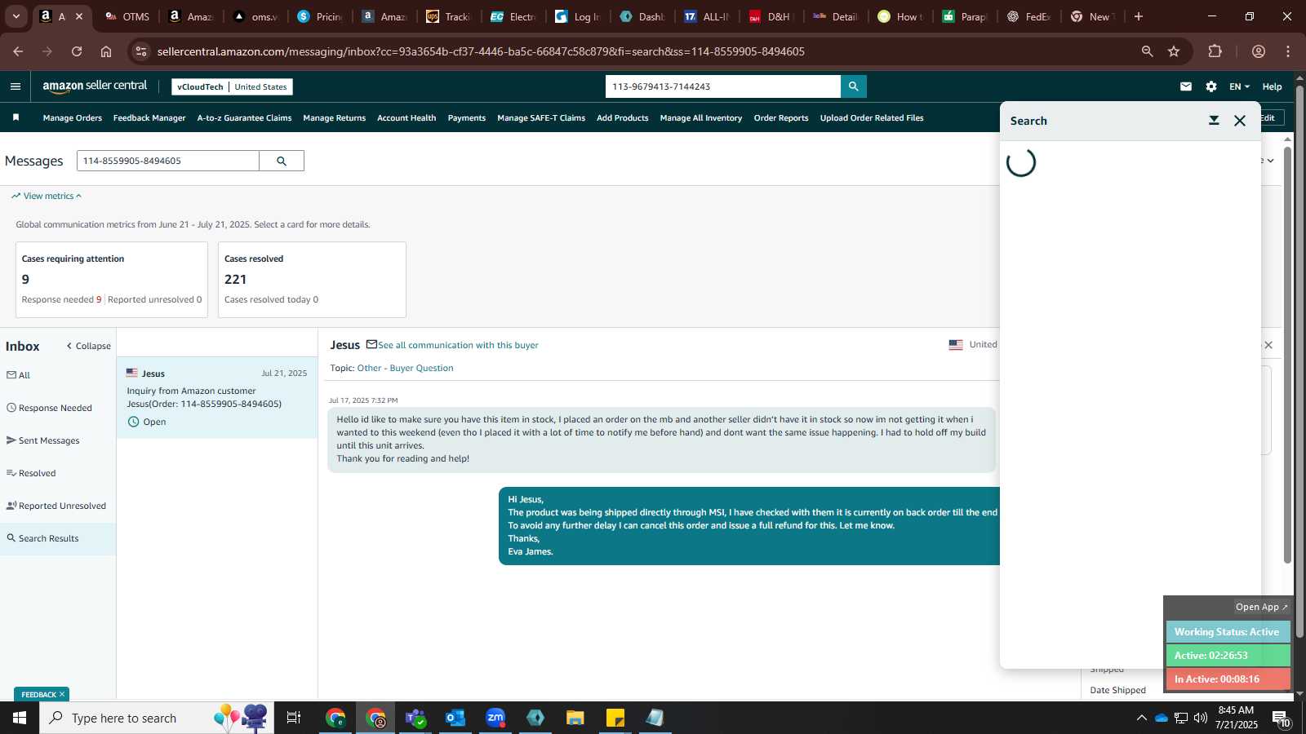
Task: Click the Open App link in tracker widget
Action: (1261, 607)
